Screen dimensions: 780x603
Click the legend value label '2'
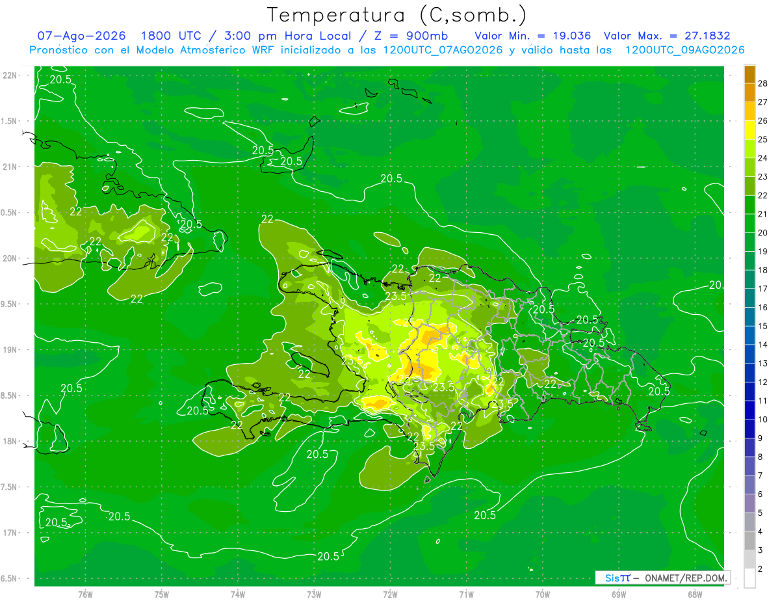pyautogui.click(x=760, y=569)
